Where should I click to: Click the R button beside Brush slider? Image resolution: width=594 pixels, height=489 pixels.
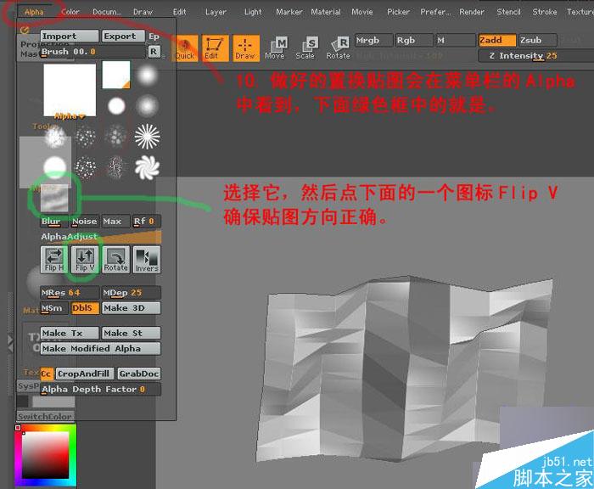click(x=154, y=52)
